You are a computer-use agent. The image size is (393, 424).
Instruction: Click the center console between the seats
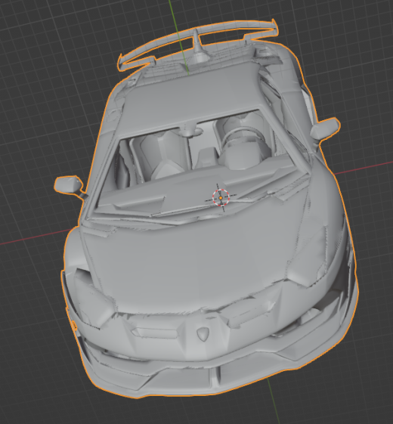point(207,158)
